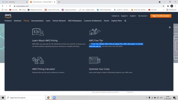Screen dimensions: 178x100
Task: Open the Convert JPG to PNG bookmark
Action: pyautogui.click(x=52, y=10)
